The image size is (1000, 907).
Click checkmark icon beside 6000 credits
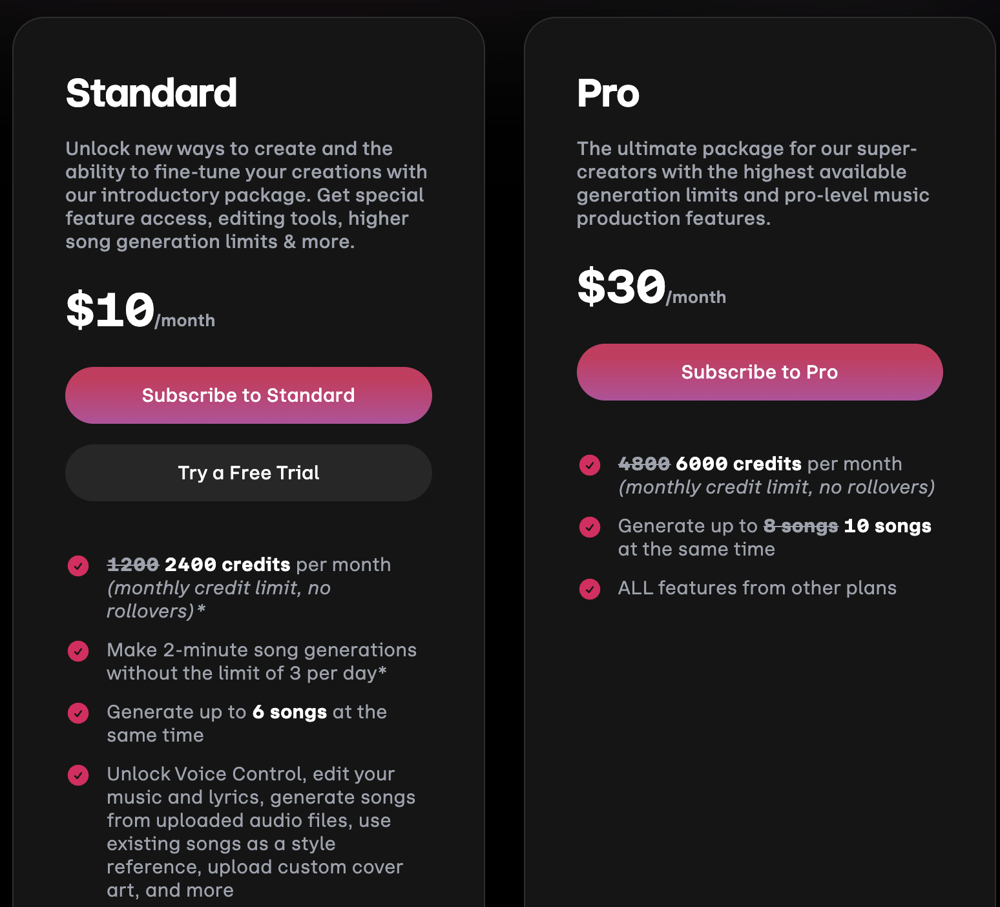[590, 465]
